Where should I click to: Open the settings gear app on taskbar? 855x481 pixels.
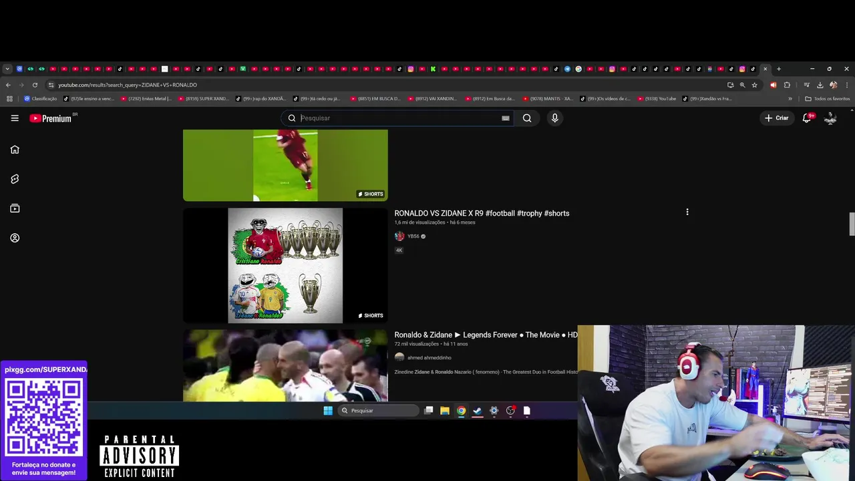click(x=494, y=411)
